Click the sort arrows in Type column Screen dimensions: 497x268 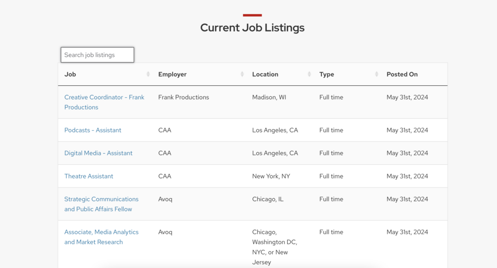[377, 75]
